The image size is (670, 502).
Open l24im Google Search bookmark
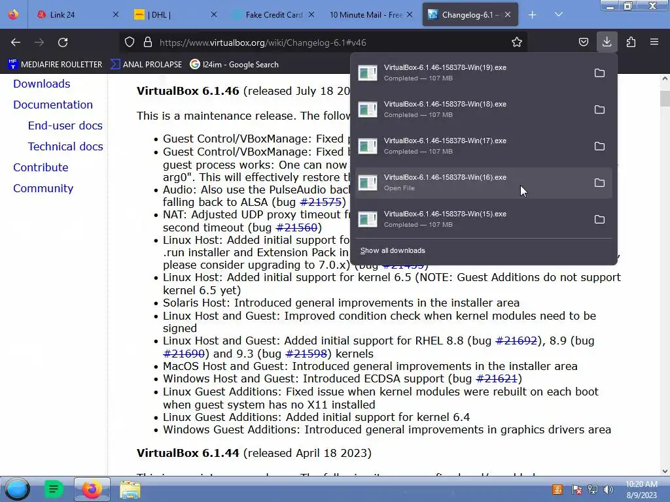click(234, 65)
